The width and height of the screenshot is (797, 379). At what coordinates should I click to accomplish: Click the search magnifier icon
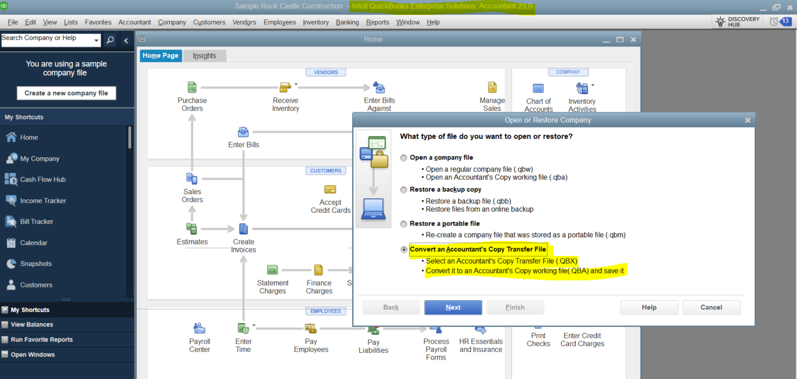pos(110,40)
